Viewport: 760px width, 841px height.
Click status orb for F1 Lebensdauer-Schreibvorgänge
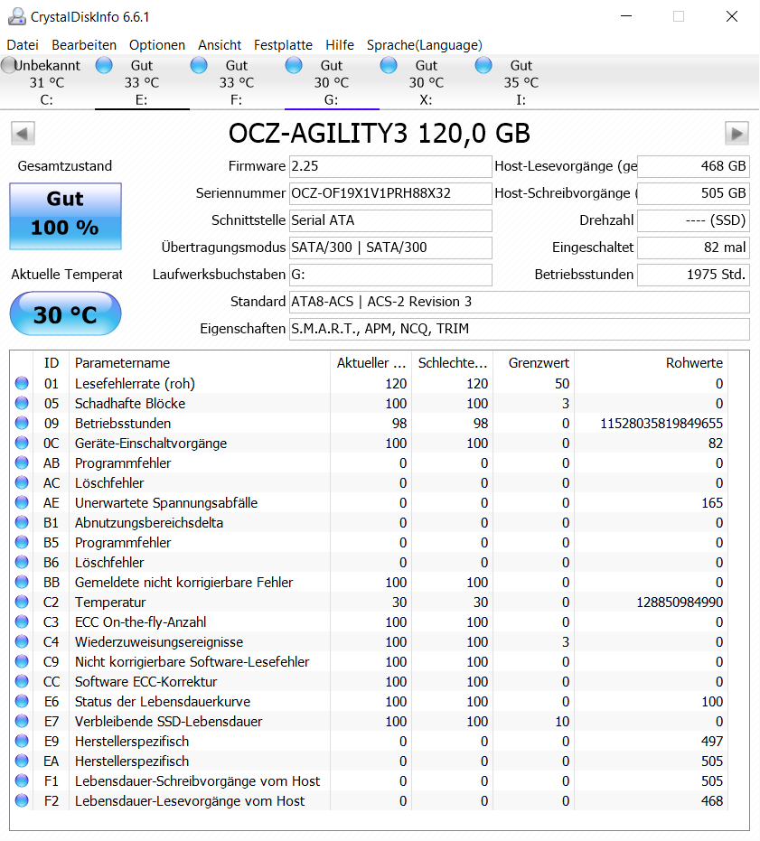point(22,780)
